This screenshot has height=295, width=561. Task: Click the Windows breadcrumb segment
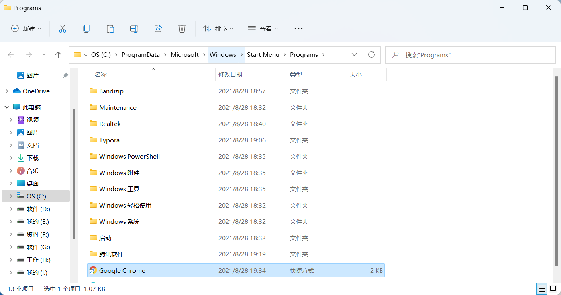[x=223, y=54]
